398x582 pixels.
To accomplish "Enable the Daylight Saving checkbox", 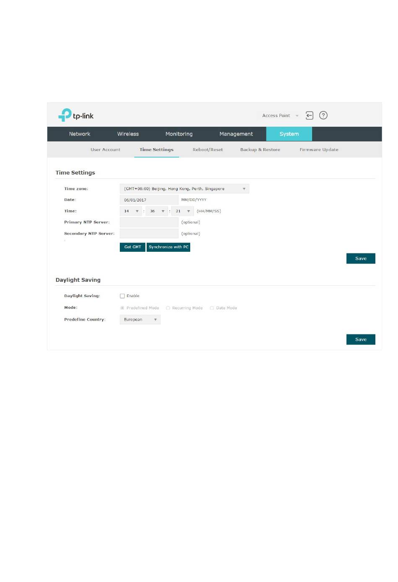I will (122, 296).
